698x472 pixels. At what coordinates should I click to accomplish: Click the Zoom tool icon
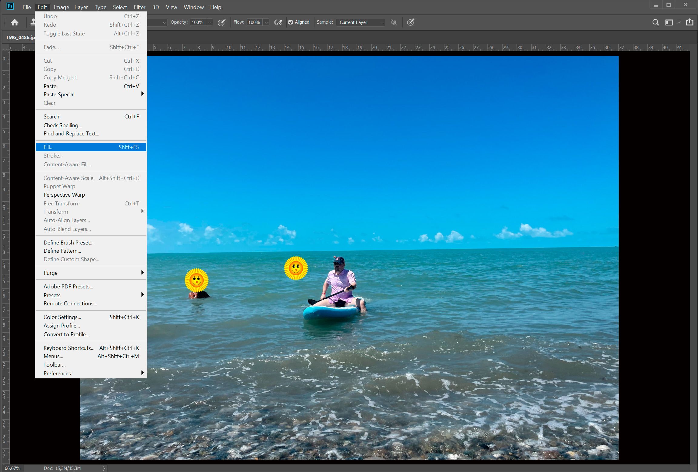click(655, 22)
